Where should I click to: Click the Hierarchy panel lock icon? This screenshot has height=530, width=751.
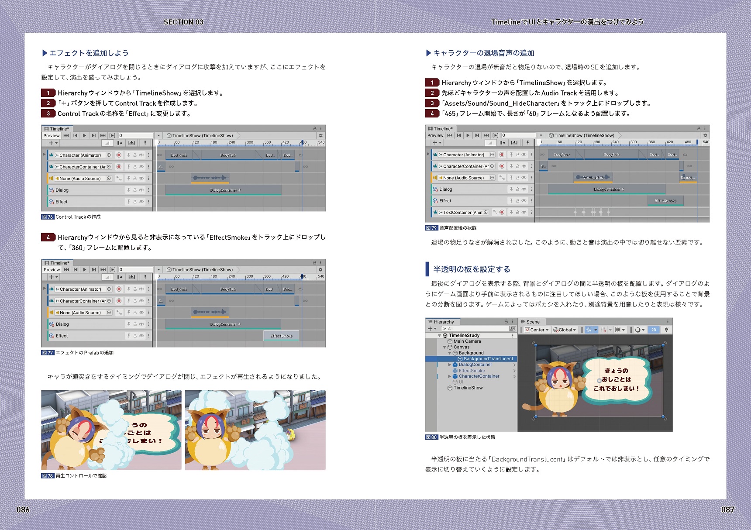tap(506, 322)
